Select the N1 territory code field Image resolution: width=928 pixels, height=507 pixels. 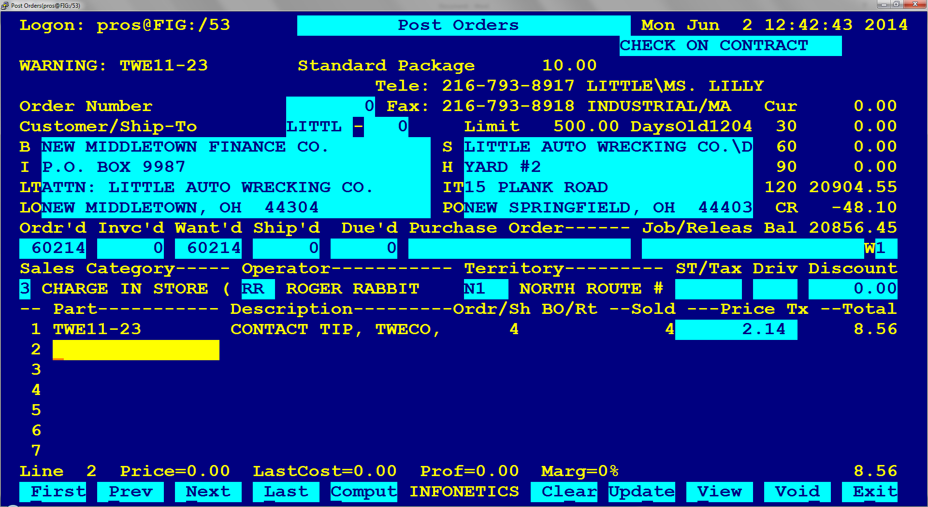tap(485, 289)
